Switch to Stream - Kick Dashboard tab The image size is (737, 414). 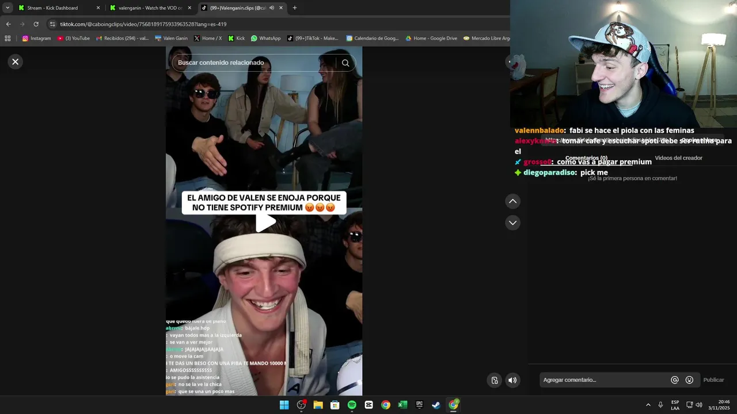[x=59, y=8]
